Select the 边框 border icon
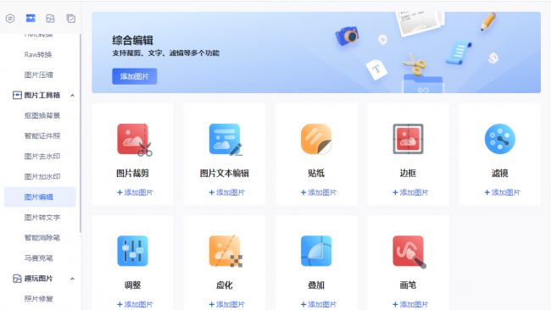Screen dimensions: 551x310 408,139
